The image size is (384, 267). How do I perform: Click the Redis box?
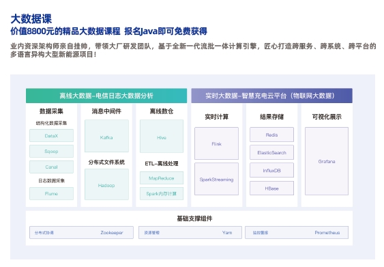click(272, 135)
